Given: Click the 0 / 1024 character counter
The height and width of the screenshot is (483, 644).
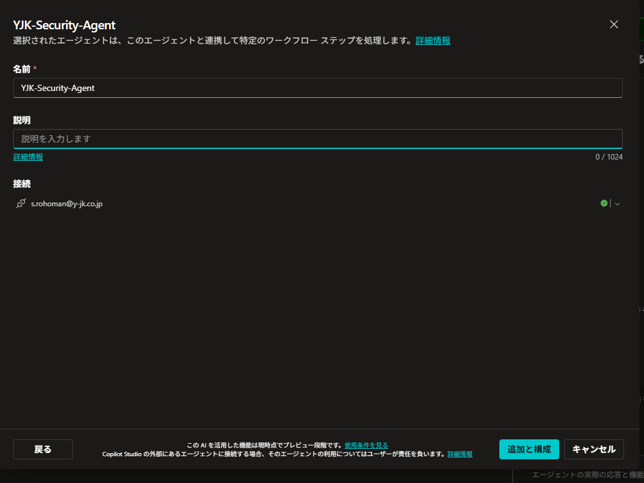Looking at the screenshot, I should coord(608,157).
